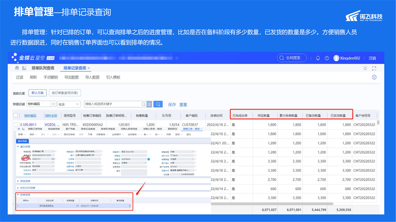
Task: Click 过滤 in the toolbar
Action: point(19,77)
